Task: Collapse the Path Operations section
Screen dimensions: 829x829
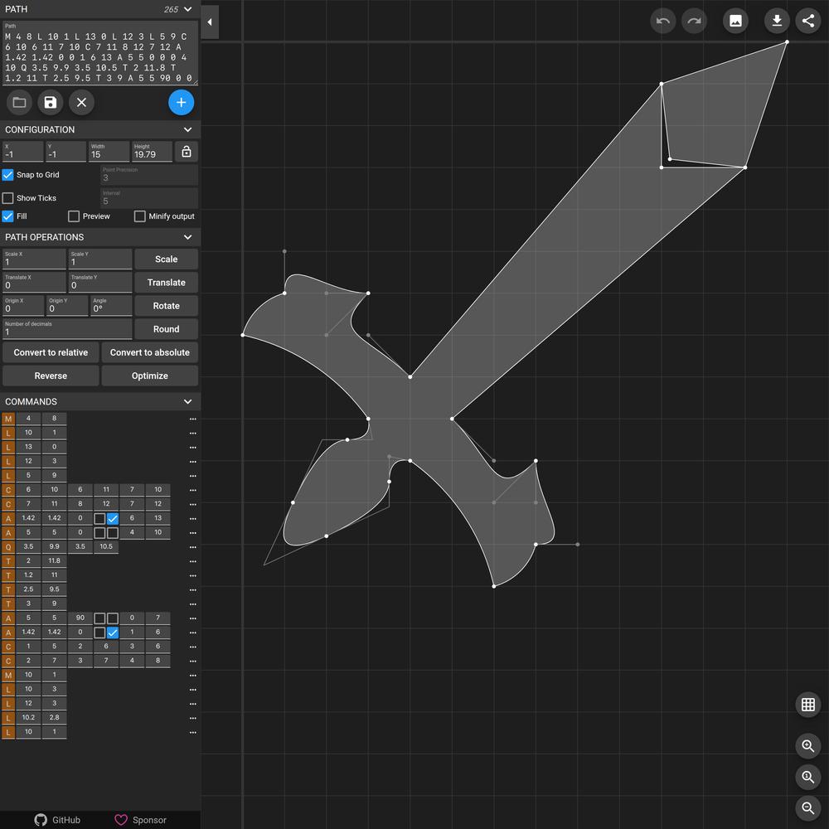Action: point(187,237)
